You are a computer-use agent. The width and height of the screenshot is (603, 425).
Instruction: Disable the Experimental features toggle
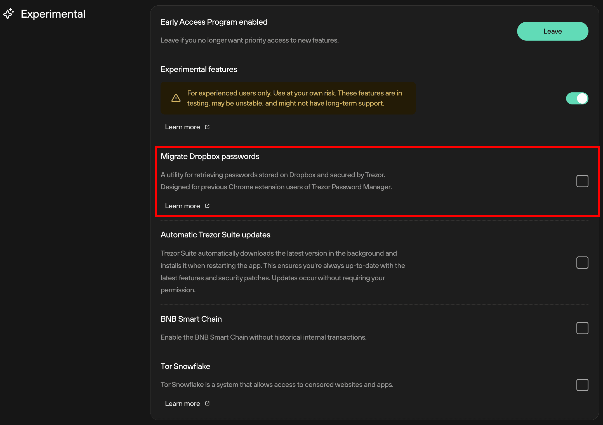577,98
